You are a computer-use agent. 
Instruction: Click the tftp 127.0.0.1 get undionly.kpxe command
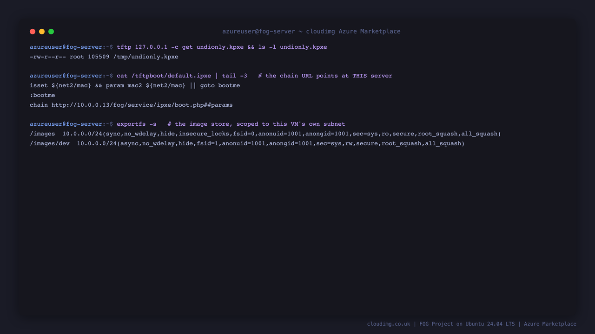pyautogui.click(x=222, y=47)
